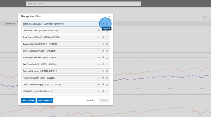The height and width of the screenshot is (117, 211).
Task: Edit the Trade Crisis w/ China test
Action: [103, 37]
